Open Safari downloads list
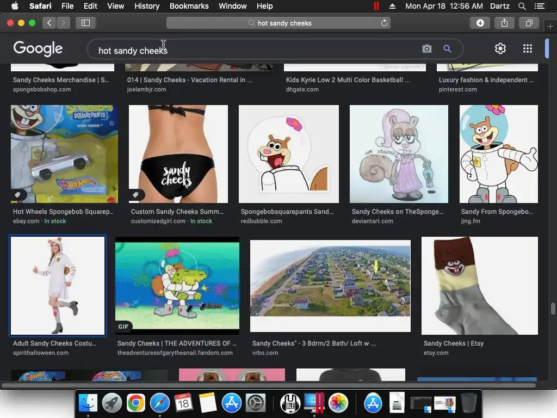The image size is (557, 418). pyautogui.click(x=480, y=23)
